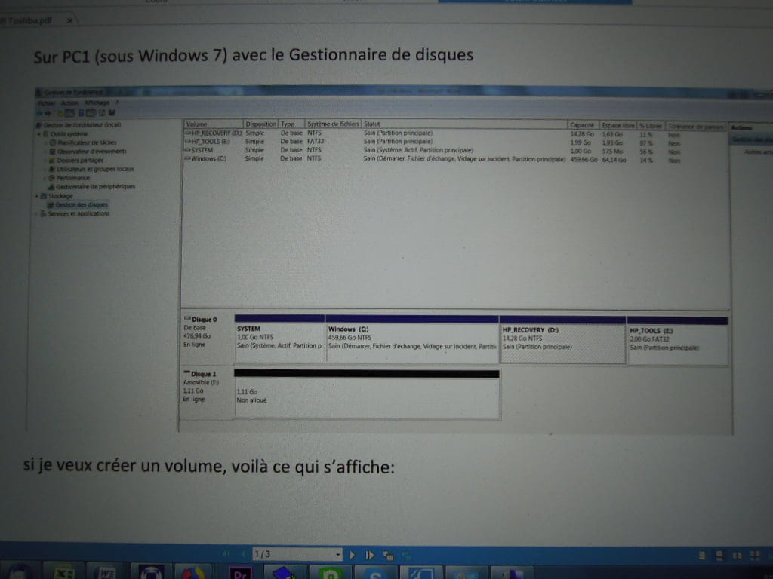Open the Fichier menu in the screenshot
Screen dimensions: 773x579
pyautogui.click(x=47, y=103)
